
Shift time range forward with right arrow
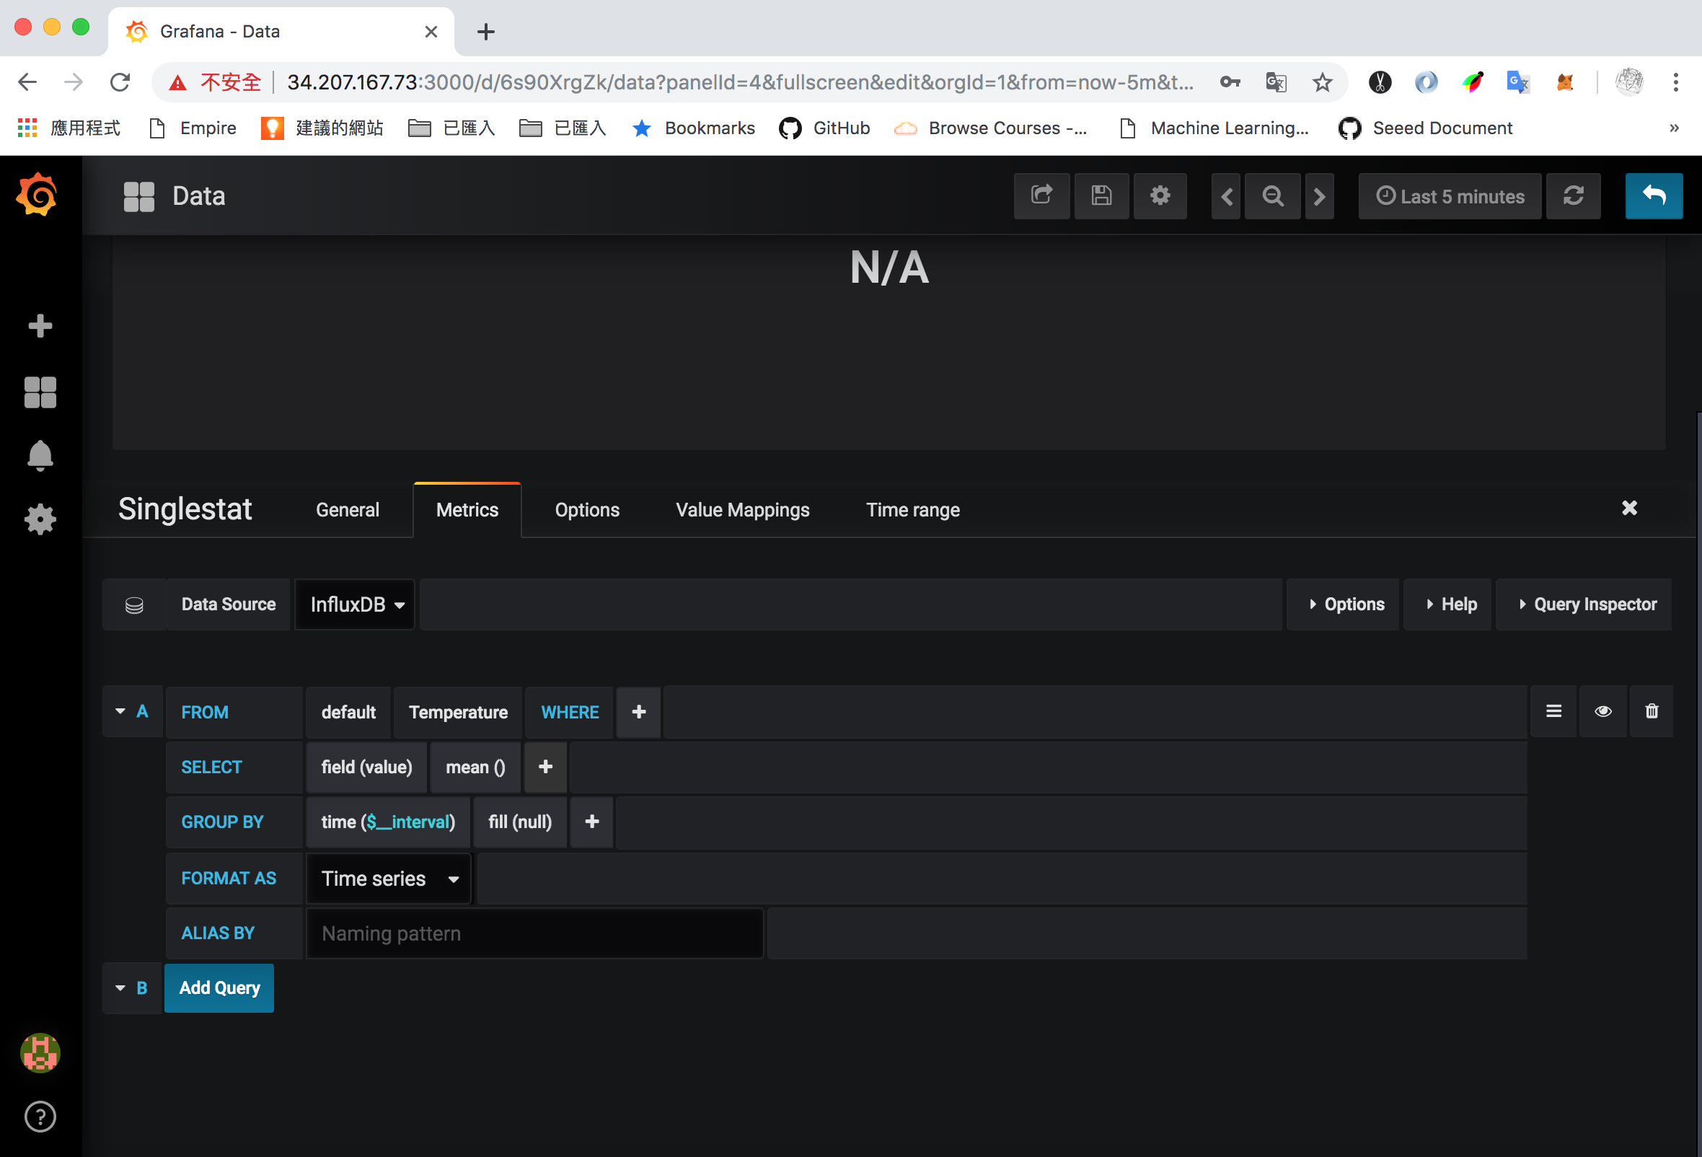[1320, 196]
